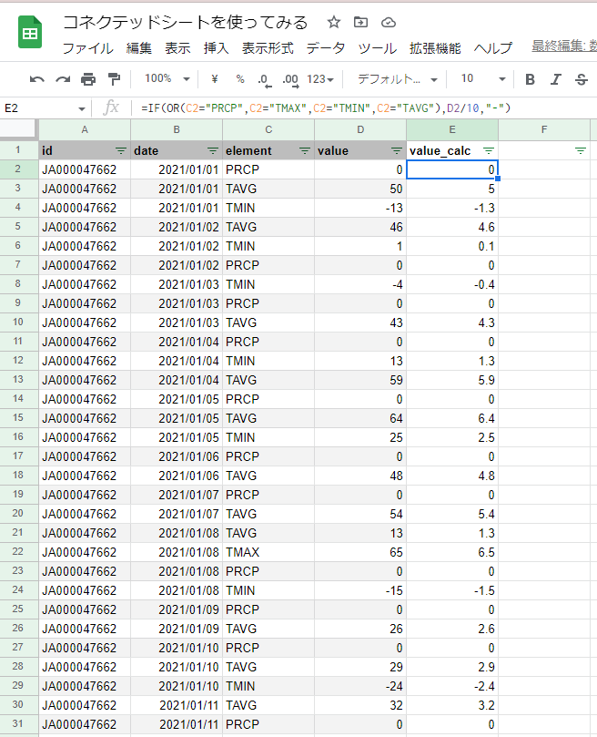Click value_calc -1.5 in row 24
597x737 pixels.
point(452,590)
